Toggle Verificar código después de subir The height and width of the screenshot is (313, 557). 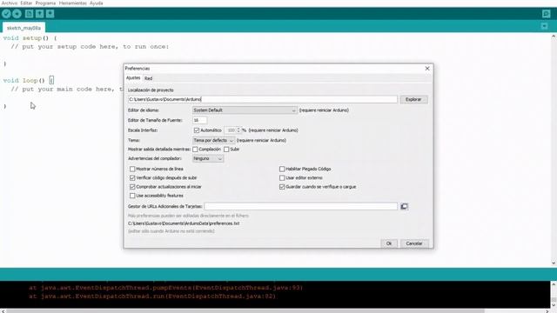(132, 177)
